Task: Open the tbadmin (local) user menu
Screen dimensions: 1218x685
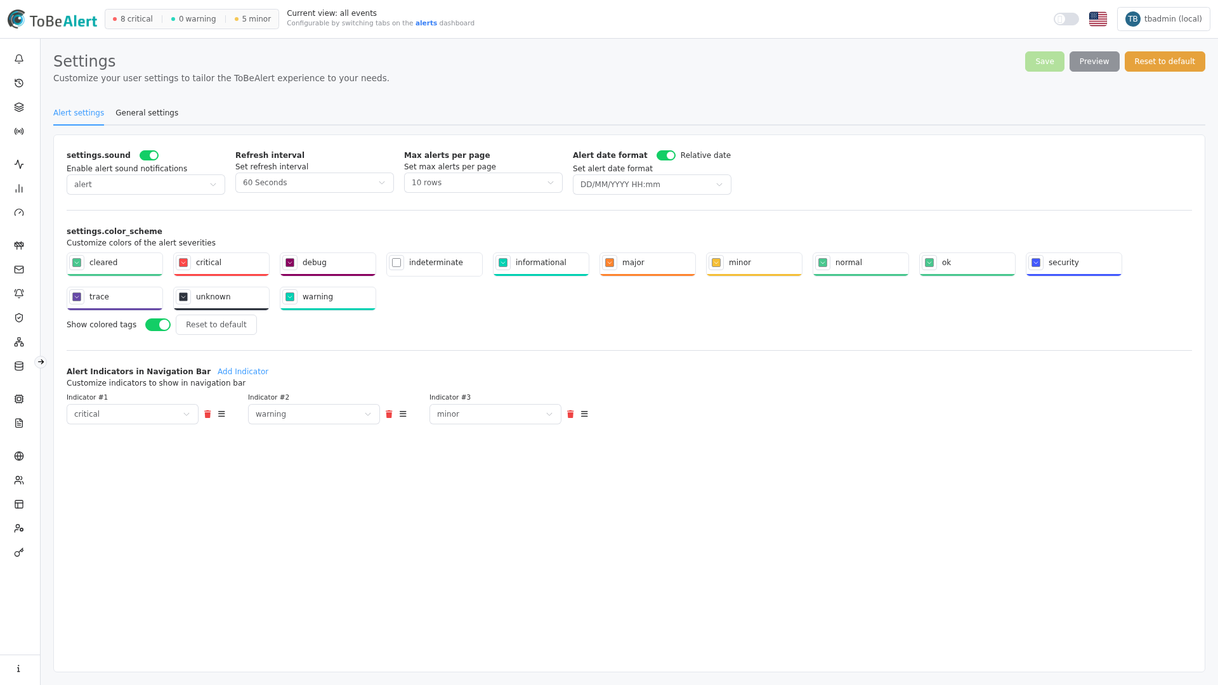Action: point(1163,19)
